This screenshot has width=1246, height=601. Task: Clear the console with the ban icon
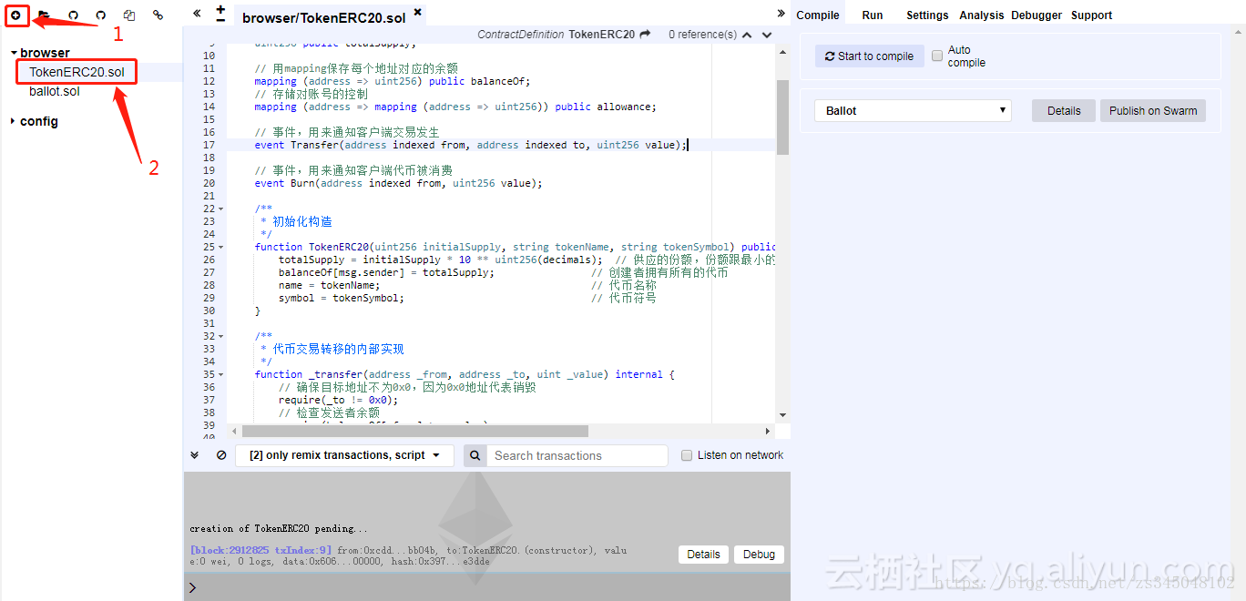coord(221,455)
